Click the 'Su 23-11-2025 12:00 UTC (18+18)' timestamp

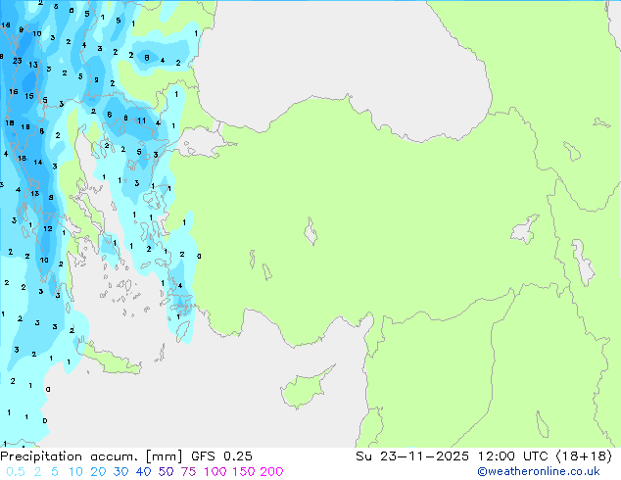pos(484,456)
